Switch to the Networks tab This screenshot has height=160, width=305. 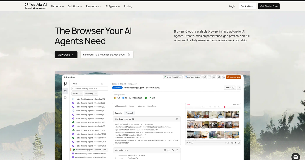click(141, 106)
